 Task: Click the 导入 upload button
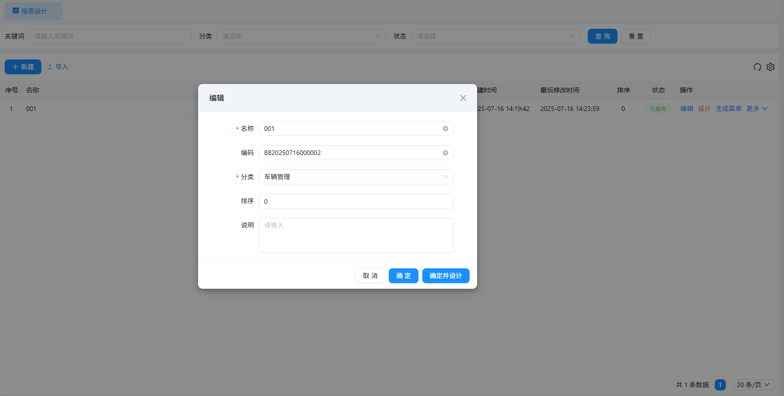pos(58,67)
